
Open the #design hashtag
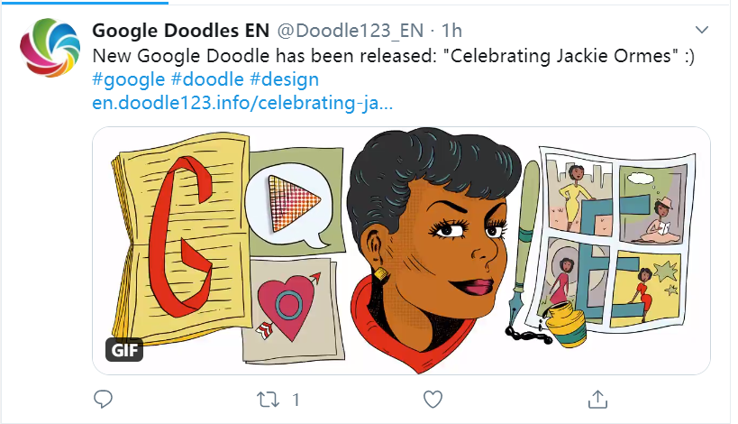[x=284, y=79]
